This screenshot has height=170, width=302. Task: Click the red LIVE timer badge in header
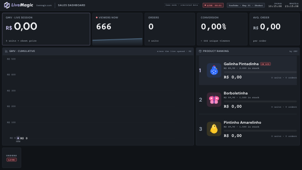coord(213,5)
